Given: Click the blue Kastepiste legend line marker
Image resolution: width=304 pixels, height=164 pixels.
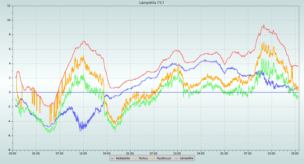Looking at the screenshot, I should pyautogui.click(x=112, y=158).
